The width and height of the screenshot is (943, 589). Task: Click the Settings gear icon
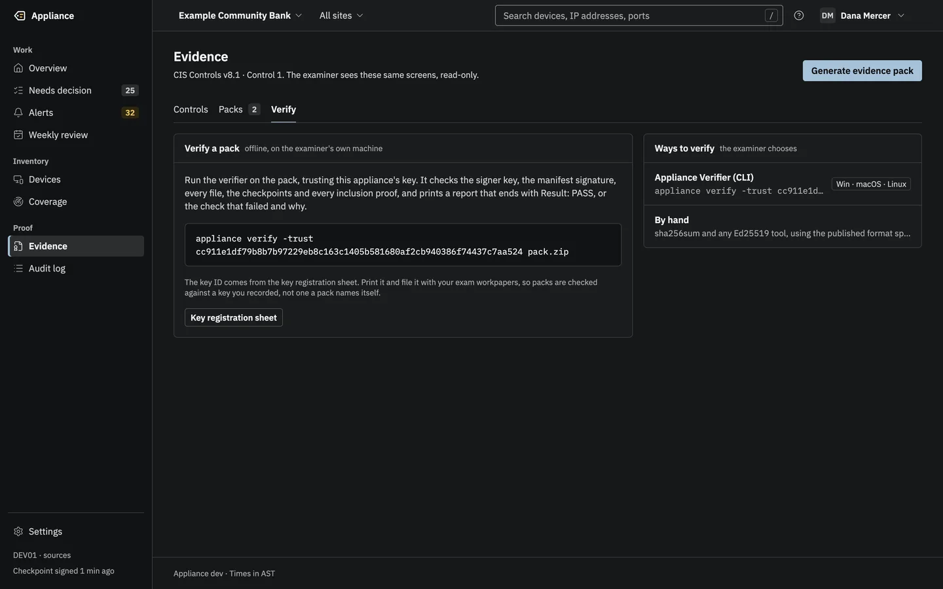point(18,531)
